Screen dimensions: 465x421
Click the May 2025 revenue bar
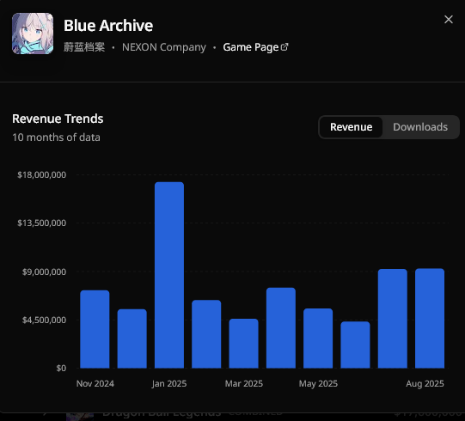point(318,339)
